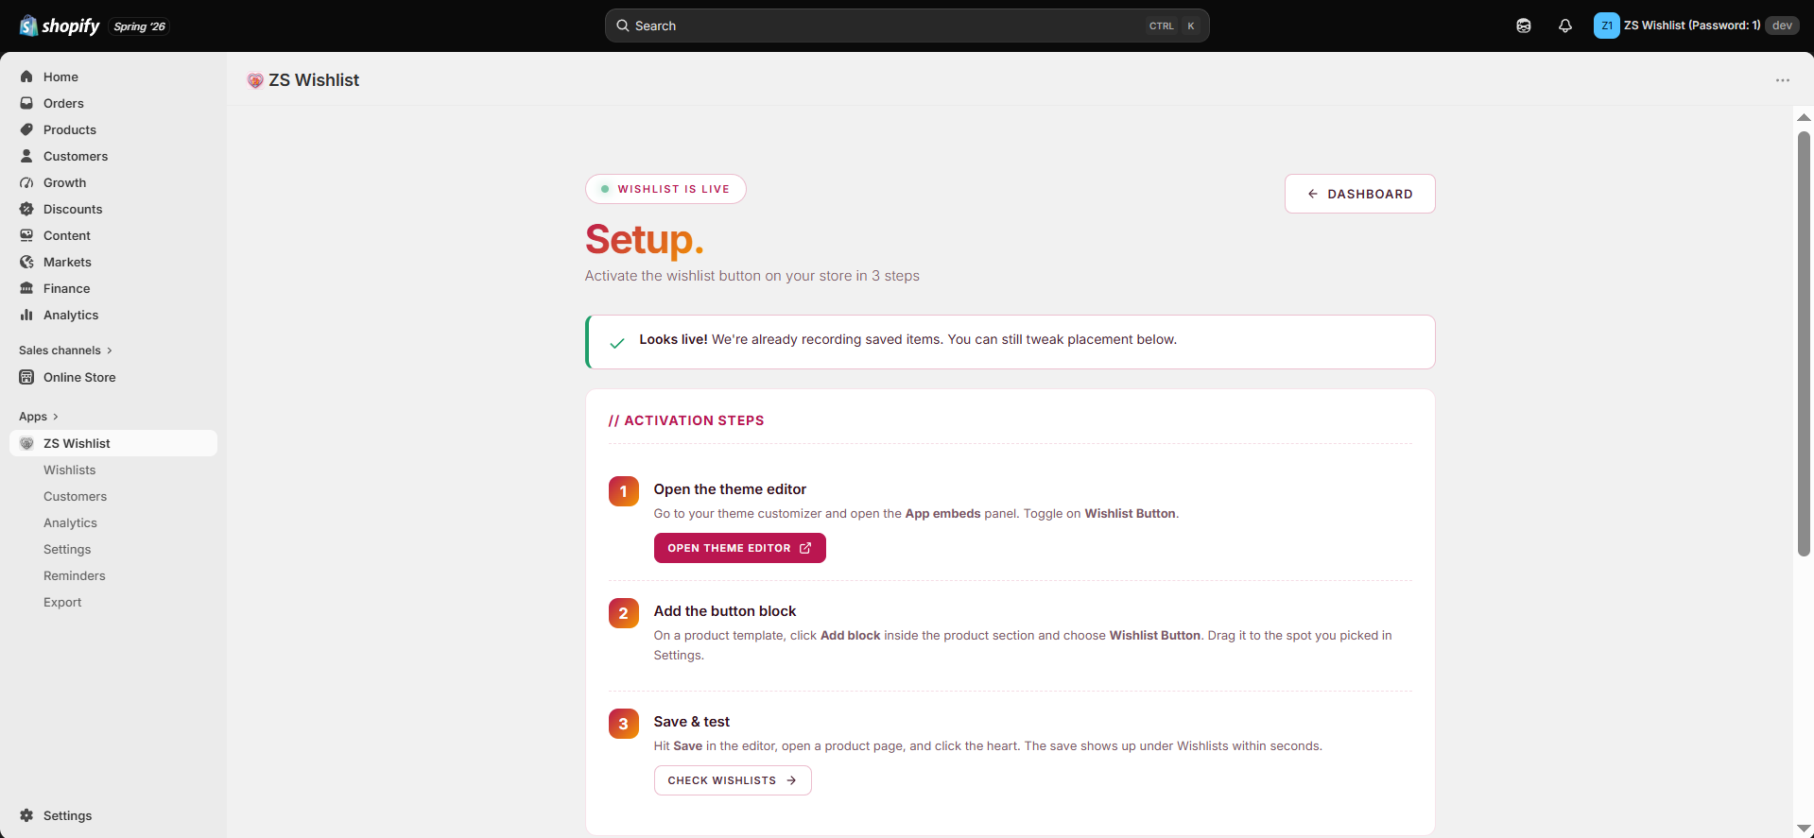Viewport: 1814px width, 838px height.
Task: Click the dev badge in top bar
Action: tap(1782, 26)
